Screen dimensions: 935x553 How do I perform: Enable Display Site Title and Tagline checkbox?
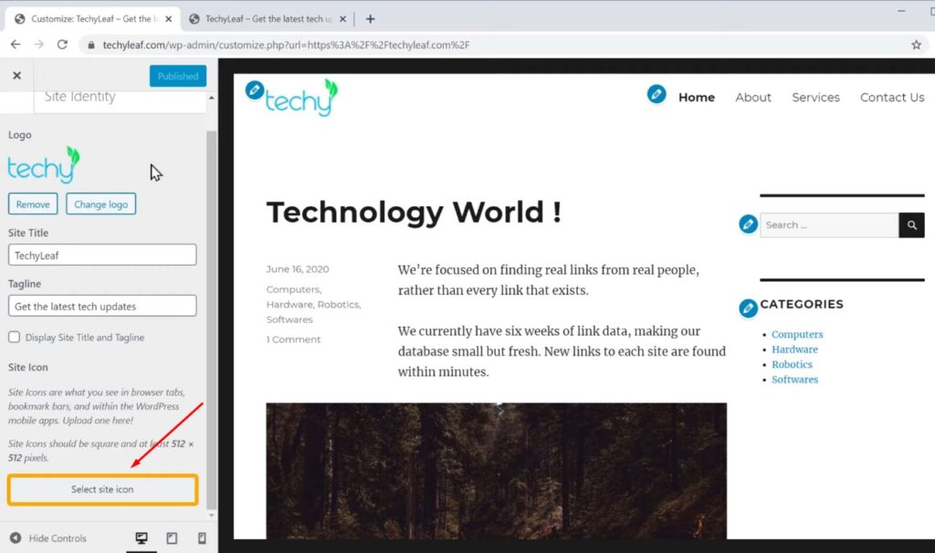click(15, 337)
